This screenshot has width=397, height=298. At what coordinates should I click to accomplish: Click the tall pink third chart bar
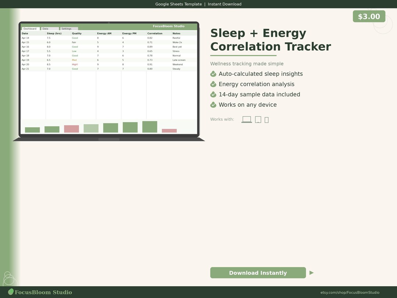pos(71,129)
